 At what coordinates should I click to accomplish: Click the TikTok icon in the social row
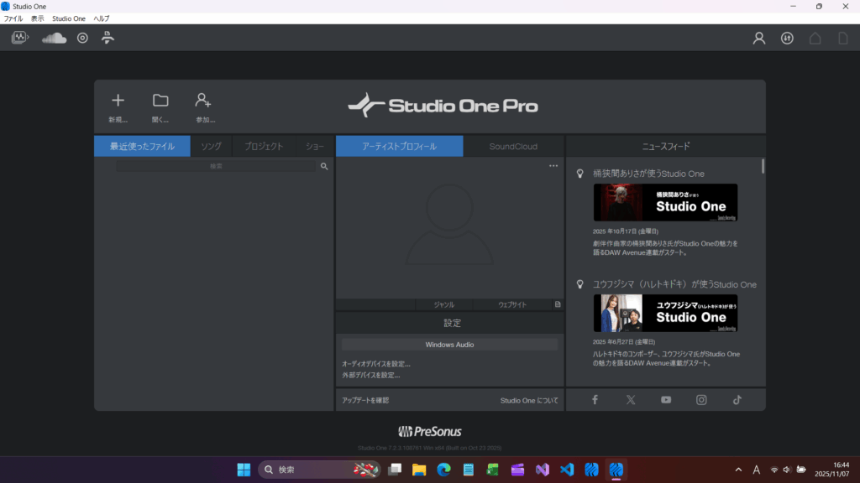(737, 400)
